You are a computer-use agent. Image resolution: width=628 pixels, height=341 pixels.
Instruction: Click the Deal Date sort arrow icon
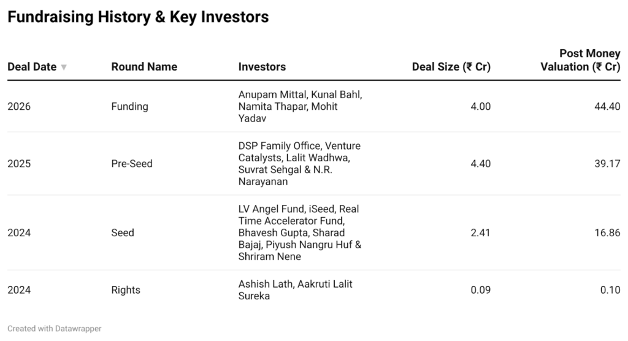pos(64,67)
